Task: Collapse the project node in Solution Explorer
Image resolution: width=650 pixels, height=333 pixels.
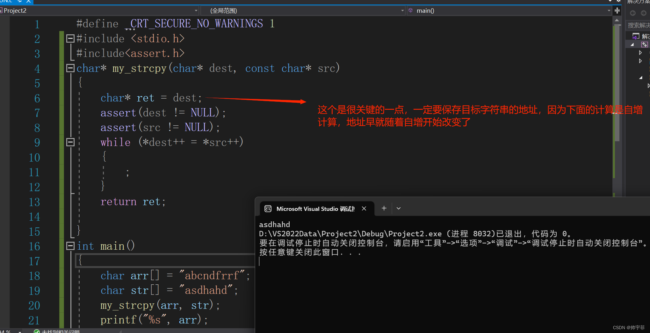Action: (x=632, y=45)
